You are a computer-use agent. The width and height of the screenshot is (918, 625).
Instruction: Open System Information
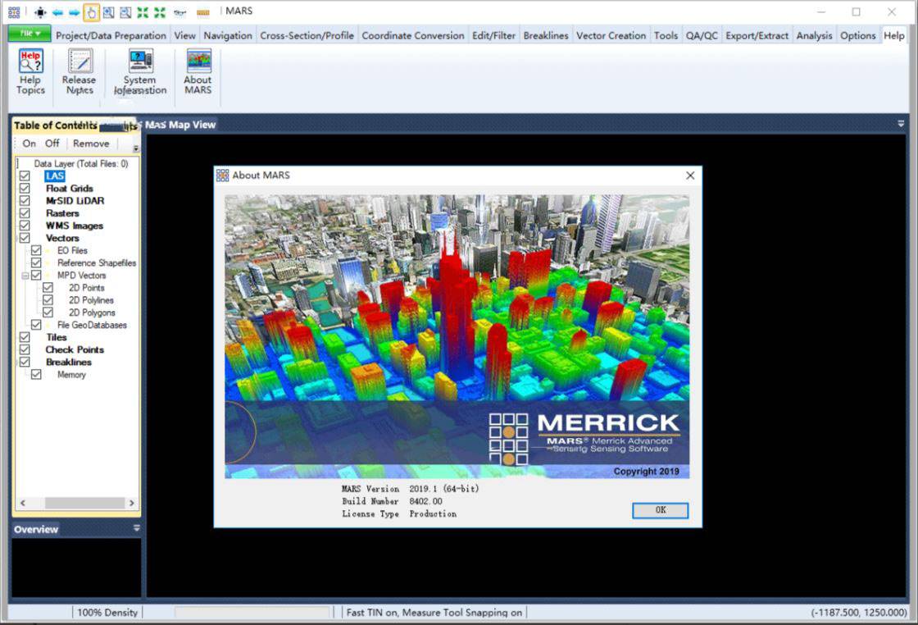coord(140,71)
